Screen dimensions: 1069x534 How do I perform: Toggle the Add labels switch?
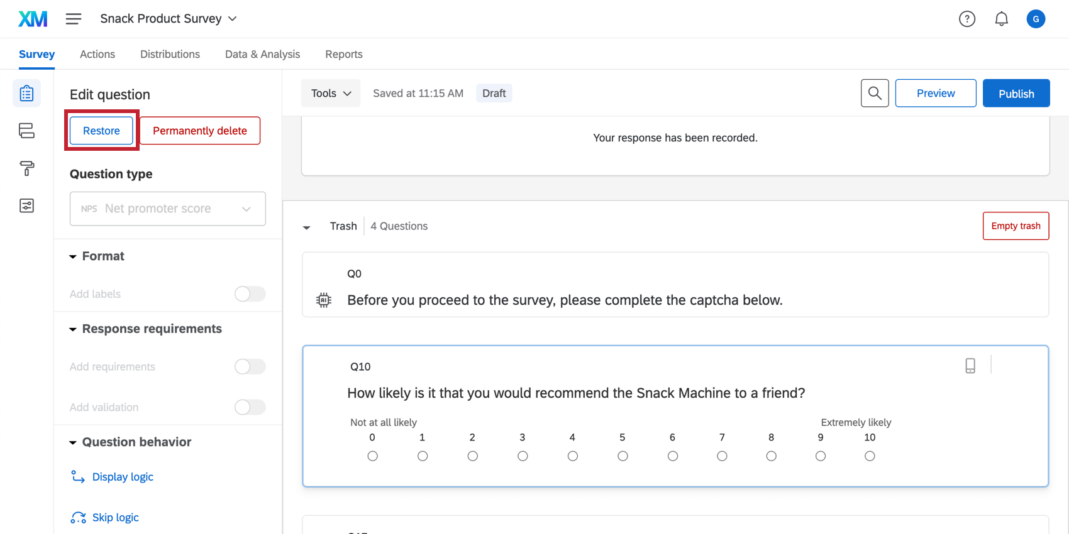[x=250, y=294]
